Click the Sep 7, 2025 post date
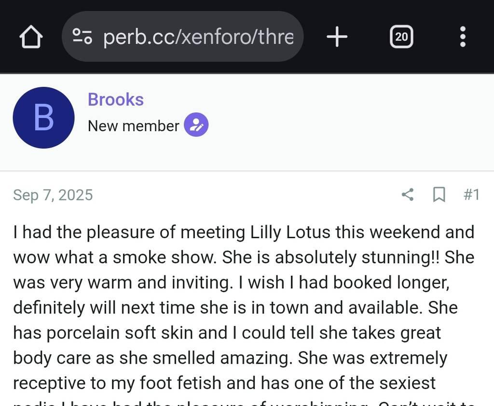 [53, 195]
